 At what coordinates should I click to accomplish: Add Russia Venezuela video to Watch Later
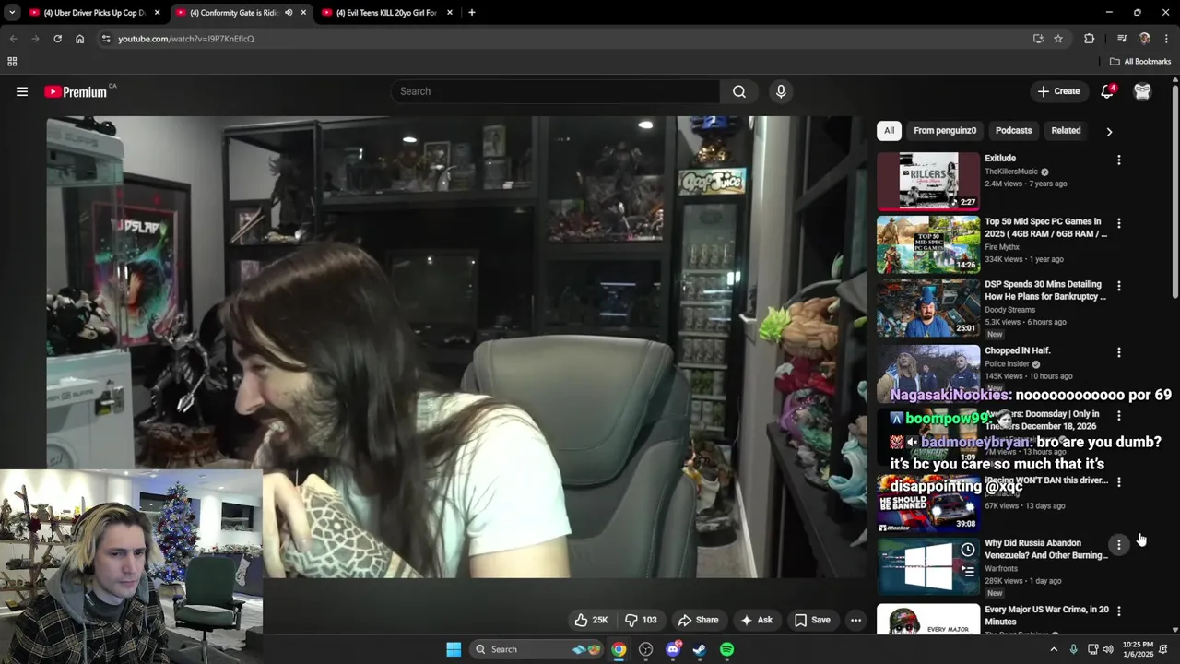[967, 550]
